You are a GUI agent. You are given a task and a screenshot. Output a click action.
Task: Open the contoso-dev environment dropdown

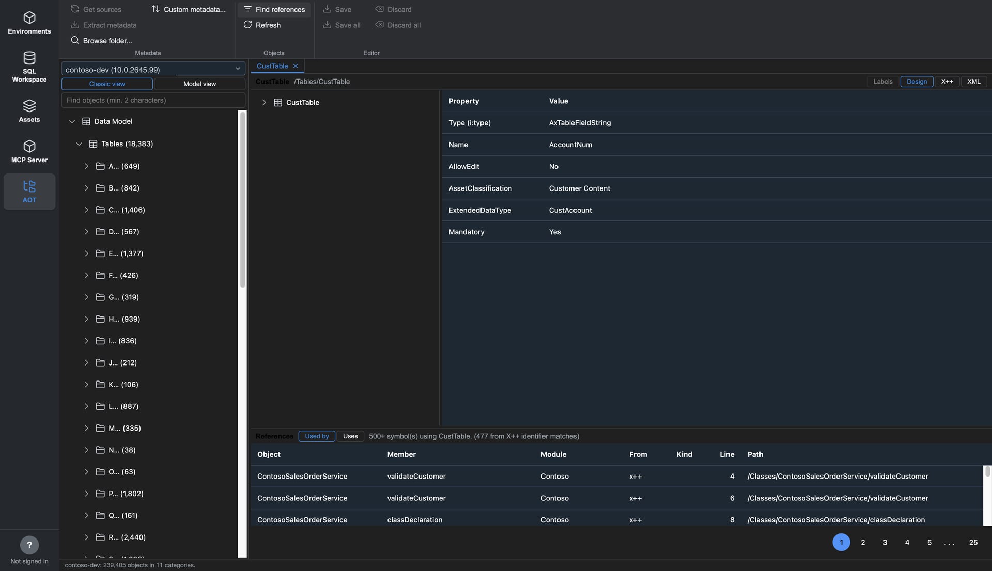[153, 69]
